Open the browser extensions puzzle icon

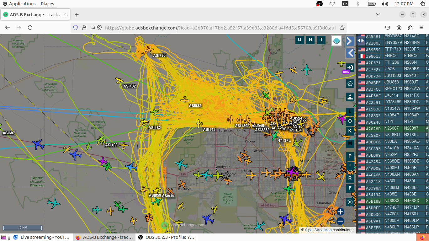click(x=410, y=28)
